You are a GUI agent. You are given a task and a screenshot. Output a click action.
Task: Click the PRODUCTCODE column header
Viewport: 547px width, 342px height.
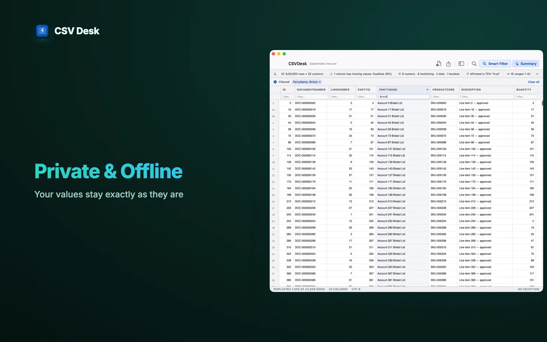click(443, 90)
